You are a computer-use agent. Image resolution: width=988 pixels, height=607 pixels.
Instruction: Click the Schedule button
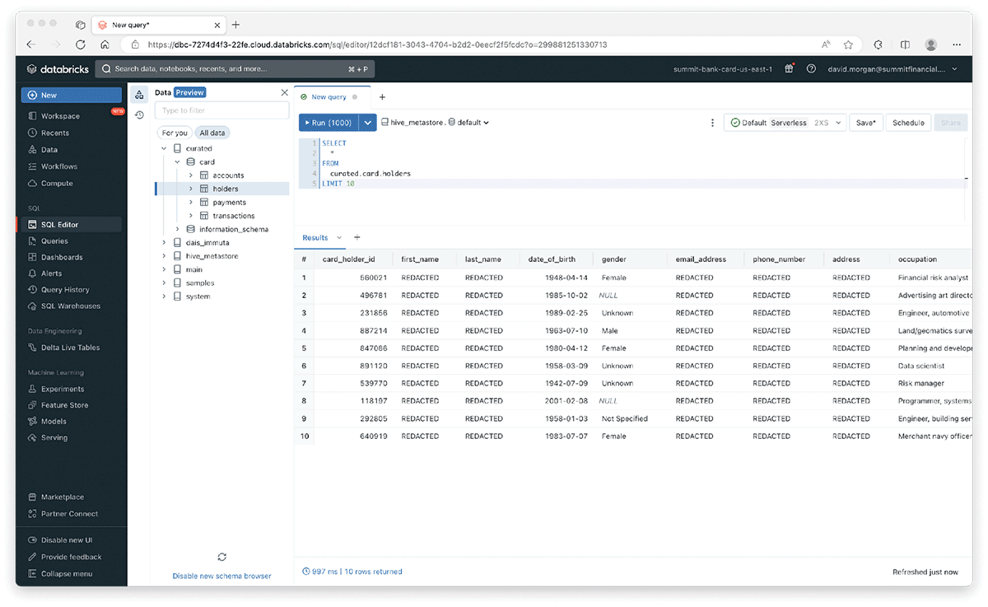tap(908, 123)
